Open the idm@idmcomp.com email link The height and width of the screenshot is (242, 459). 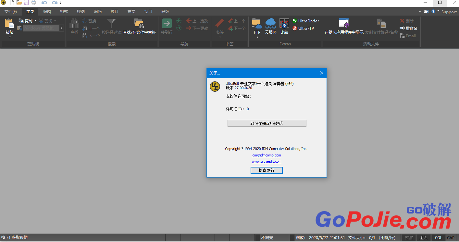point(266,155)
